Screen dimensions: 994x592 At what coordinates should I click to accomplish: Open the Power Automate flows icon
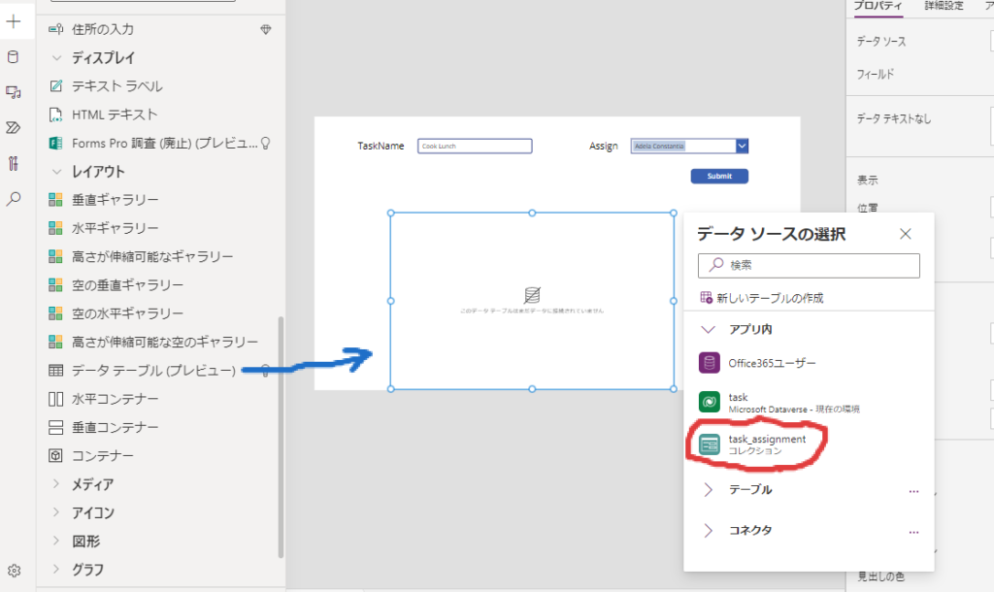(14, 127)
